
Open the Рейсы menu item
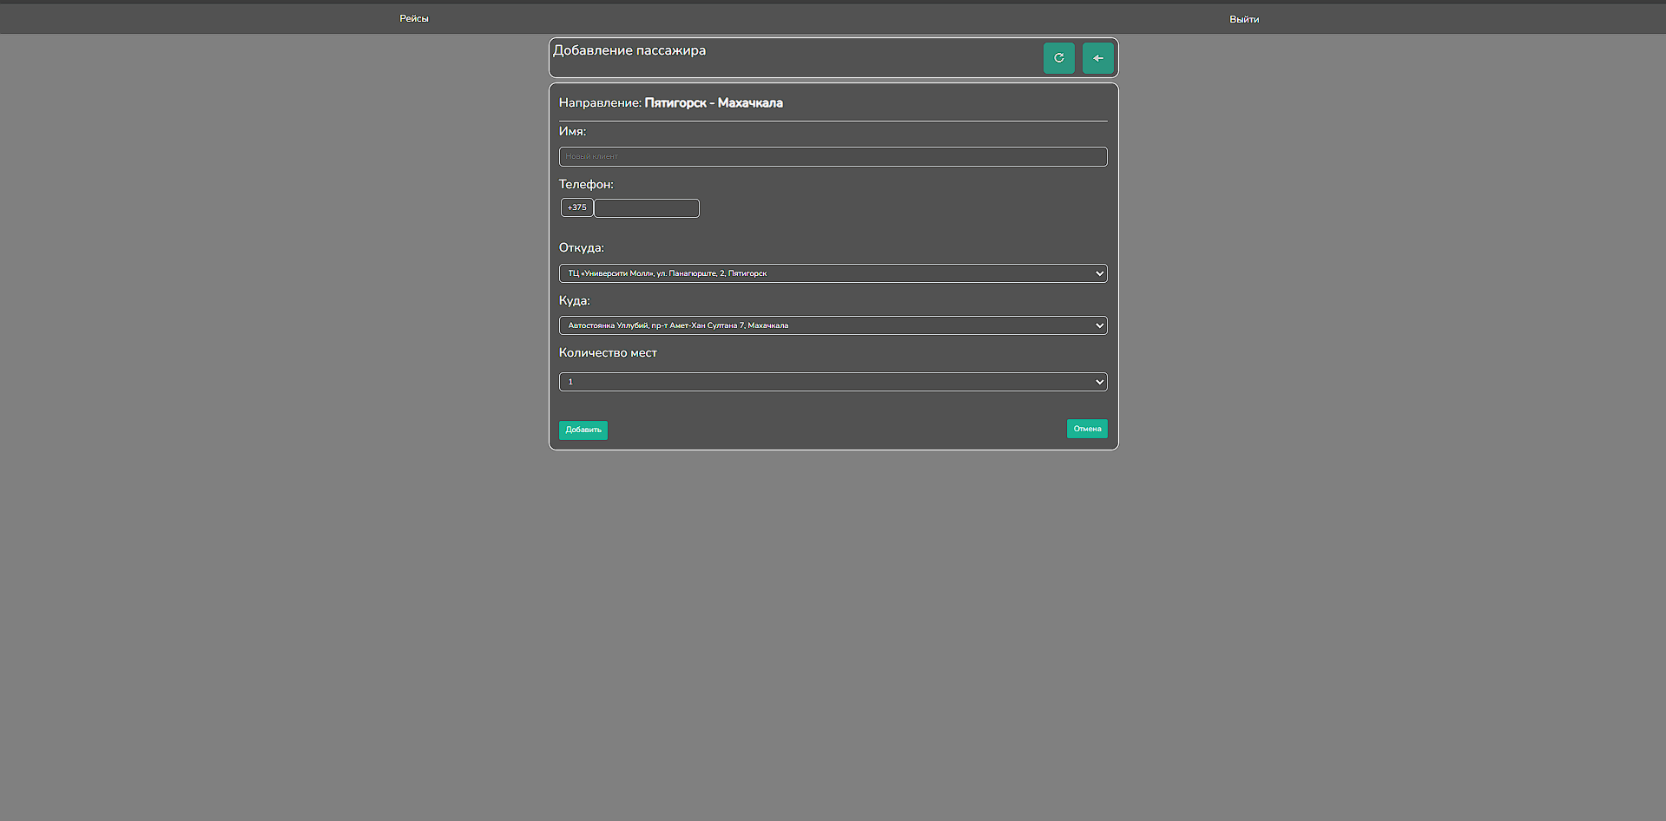(413, 19)
